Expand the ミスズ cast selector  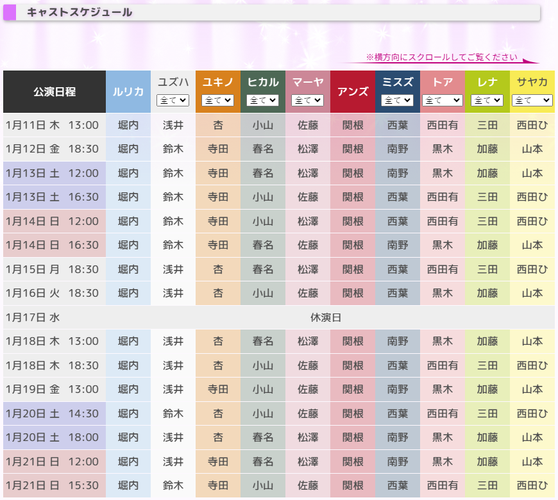click(x=398, y=101)
